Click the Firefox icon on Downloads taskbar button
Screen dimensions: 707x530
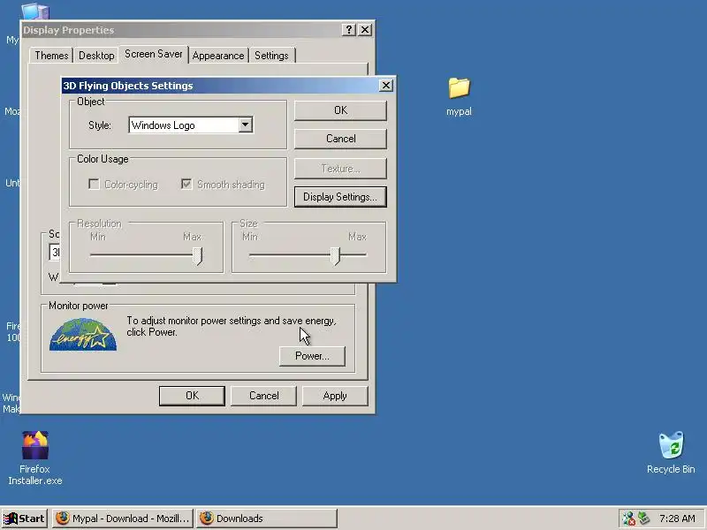click(207, 519)
